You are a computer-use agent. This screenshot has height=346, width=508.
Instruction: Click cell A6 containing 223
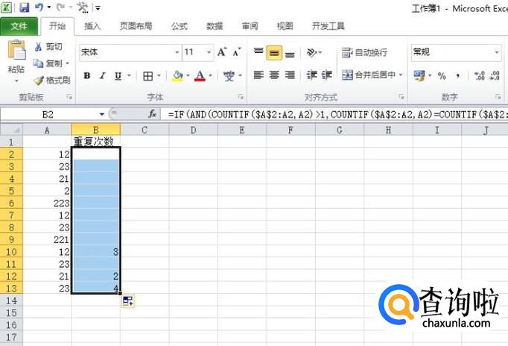pyautogui.click(x=48, y=203)
